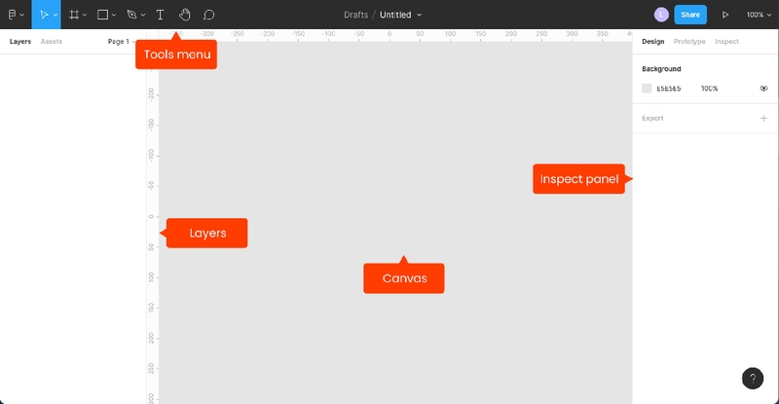Switch to the Inspect tab
779x404 pixels.
coord(726,41)
